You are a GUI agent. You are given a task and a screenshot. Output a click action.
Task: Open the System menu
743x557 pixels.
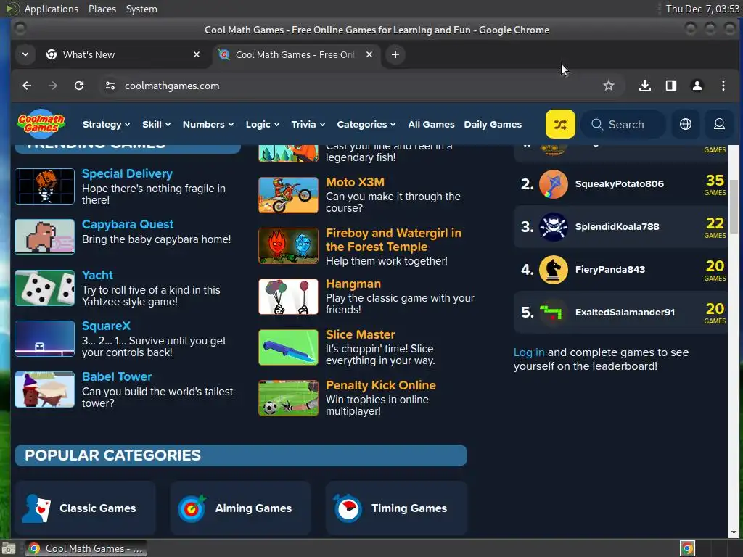(x=141, y=9)
